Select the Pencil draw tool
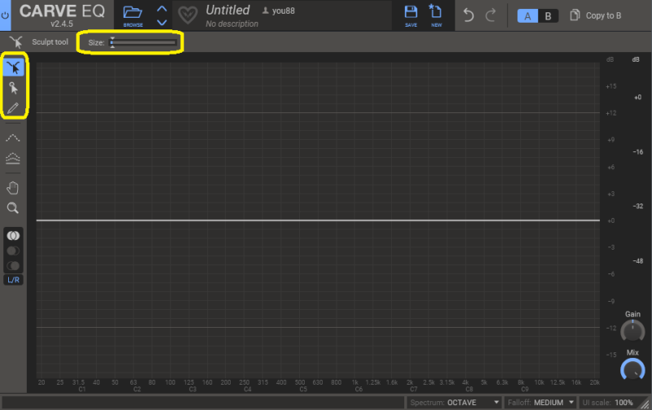 pos(14,108)
